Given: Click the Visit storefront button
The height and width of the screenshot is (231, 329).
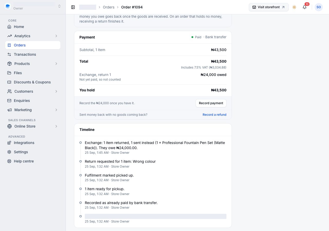Looking at the screenshot, I should pos(269,7).
